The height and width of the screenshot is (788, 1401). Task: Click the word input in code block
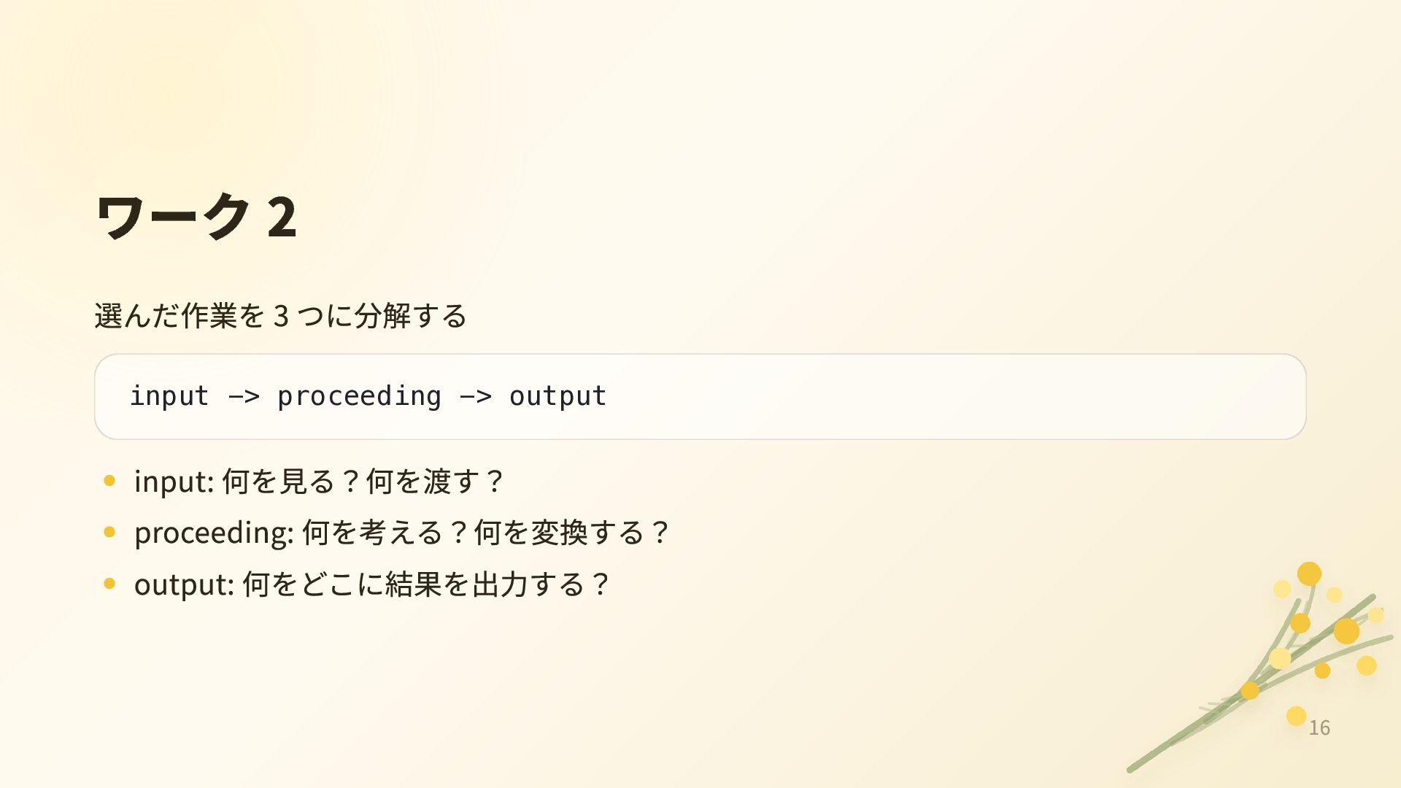coord(169,396)
